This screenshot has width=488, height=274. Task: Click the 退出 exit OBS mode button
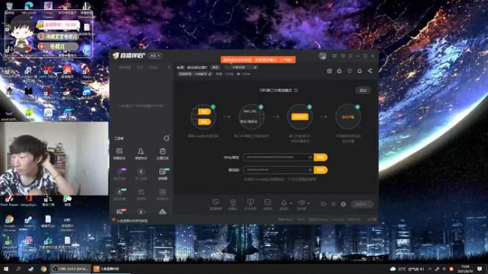[x=363, y=90]
